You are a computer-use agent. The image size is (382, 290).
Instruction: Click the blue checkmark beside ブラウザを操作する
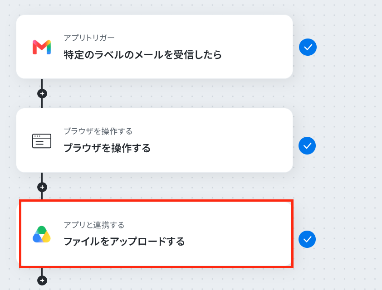pos(307,145)
